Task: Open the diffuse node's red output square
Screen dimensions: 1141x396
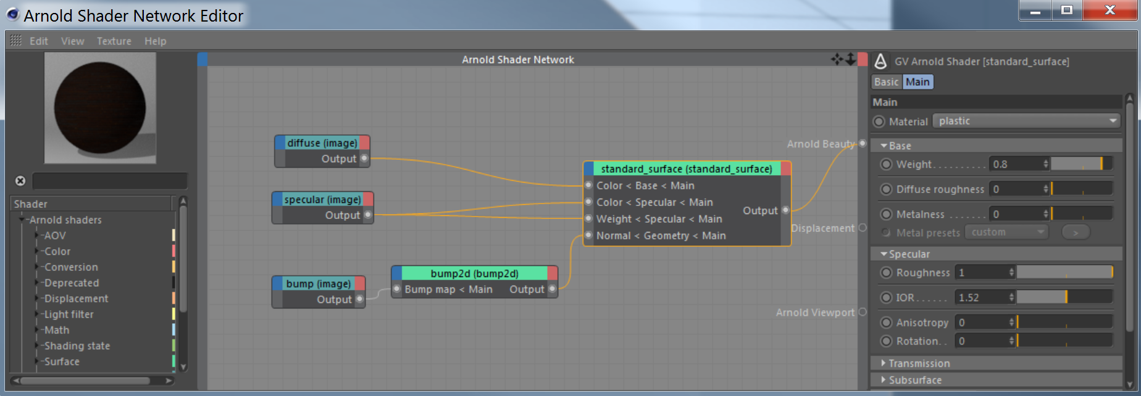Action: pos(364,142)
